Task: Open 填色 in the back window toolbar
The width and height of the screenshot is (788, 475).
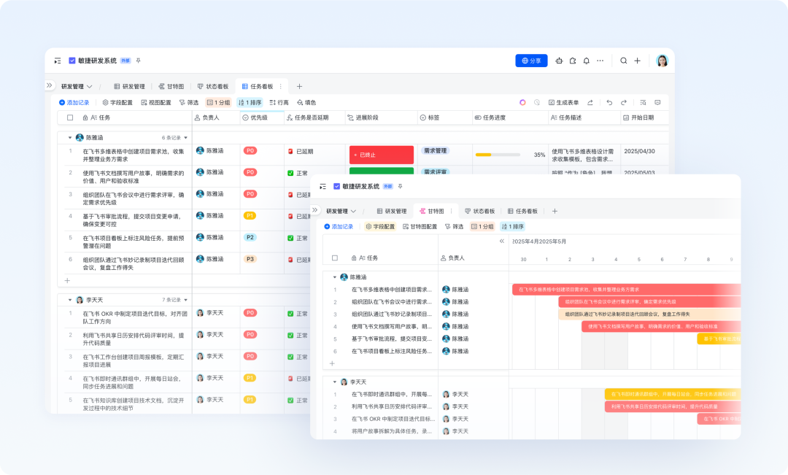Action: point(306,103)
